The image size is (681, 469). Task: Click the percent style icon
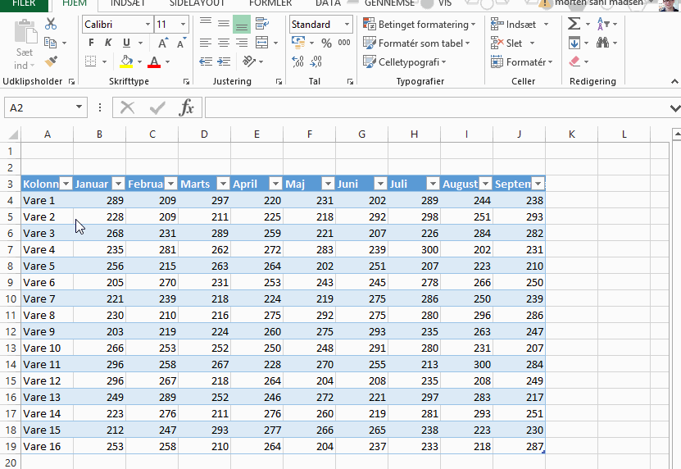326,43
